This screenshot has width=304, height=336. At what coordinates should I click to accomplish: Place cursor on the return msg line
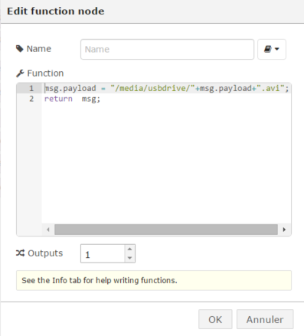[73, 99]
